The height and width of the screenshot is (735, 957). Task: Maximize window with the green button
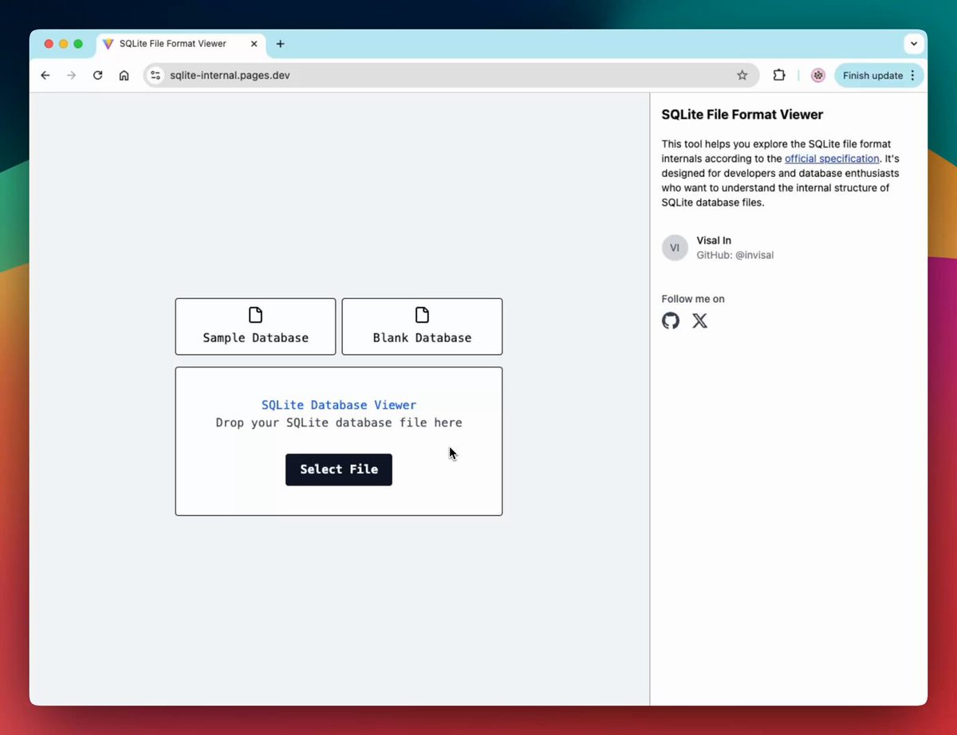click(78, 44)
